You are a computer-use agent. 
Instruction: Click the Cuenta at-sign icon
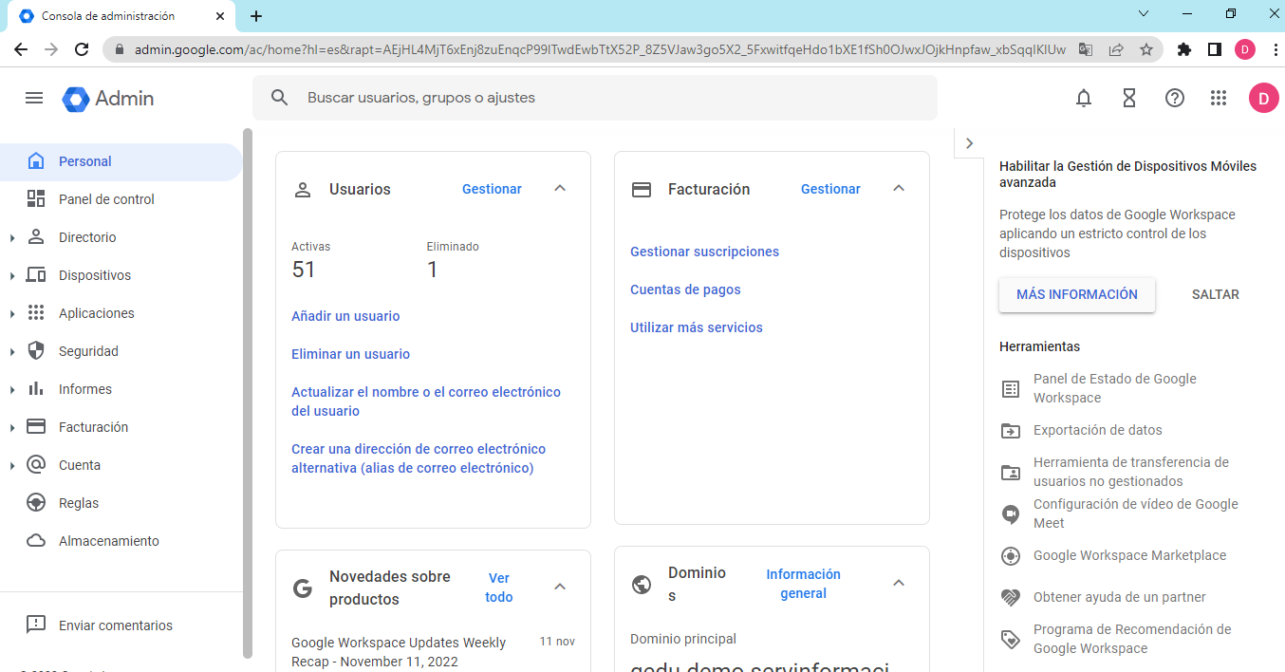(36, 465)
